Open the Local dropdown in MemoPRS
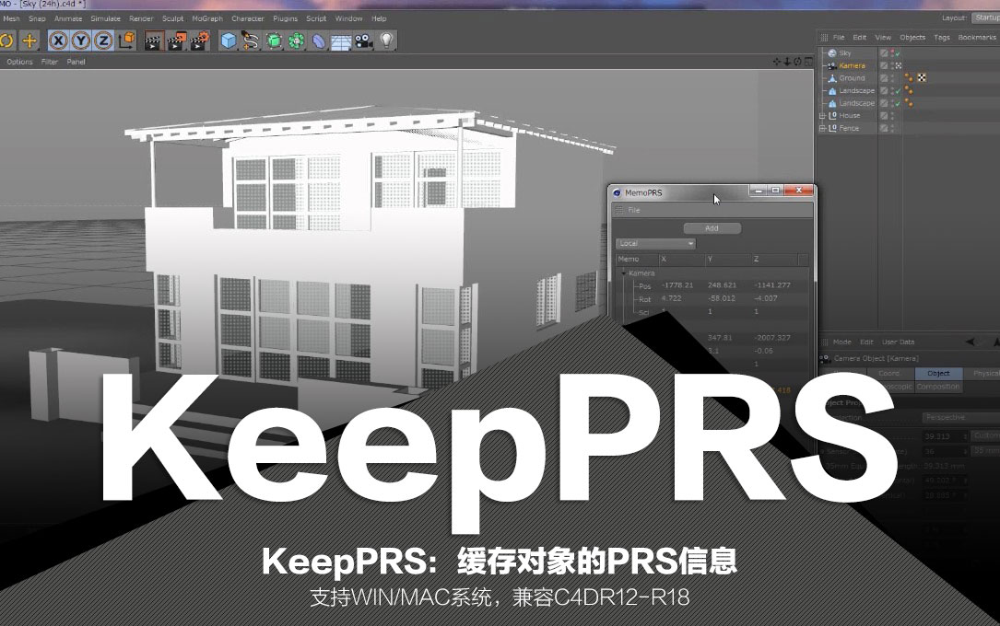The image size is (1000, 626). tap(654, 242)
